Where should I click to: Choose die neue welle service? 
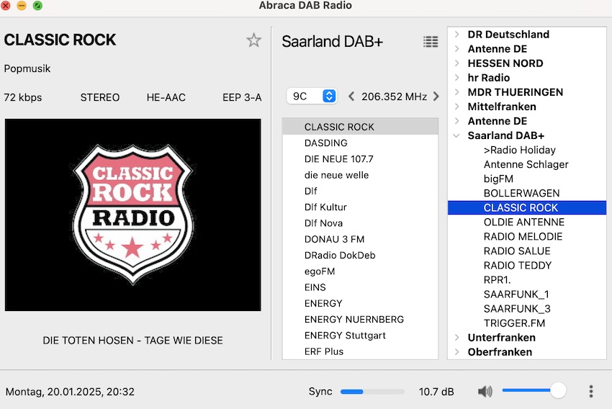tap(360, 175)
